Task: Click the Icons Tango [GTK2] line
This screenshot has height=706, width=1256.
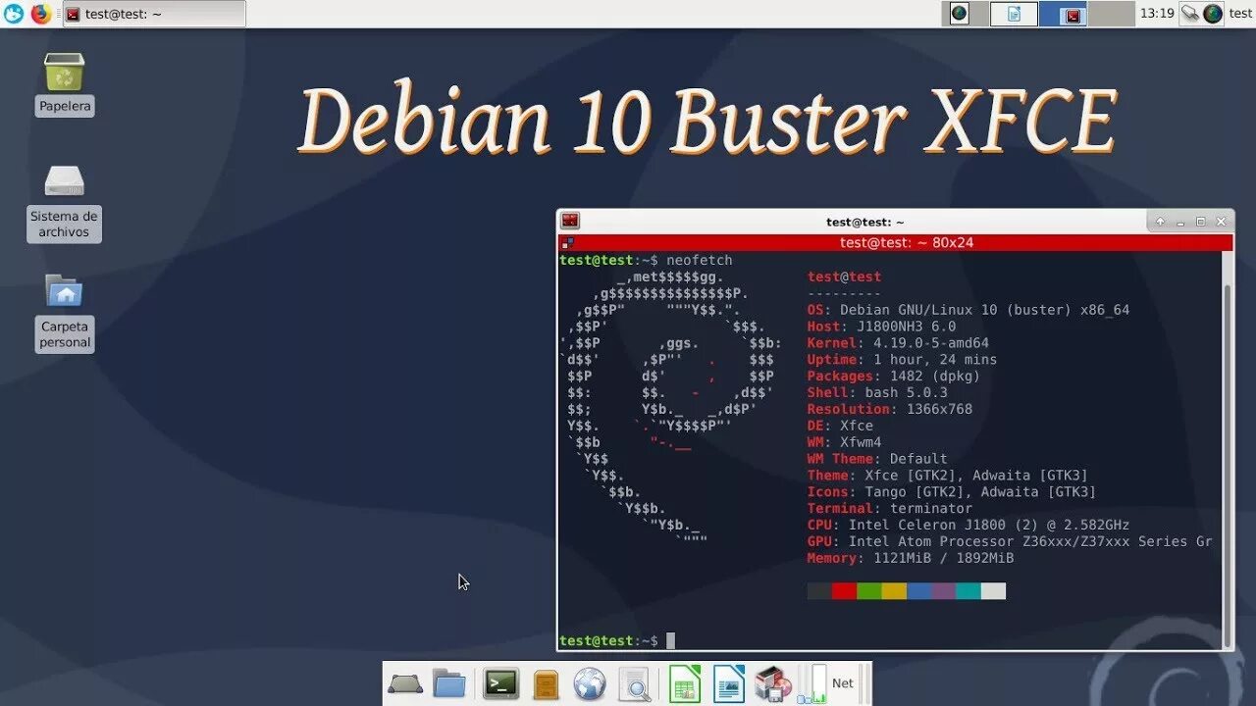Action: 952,492
